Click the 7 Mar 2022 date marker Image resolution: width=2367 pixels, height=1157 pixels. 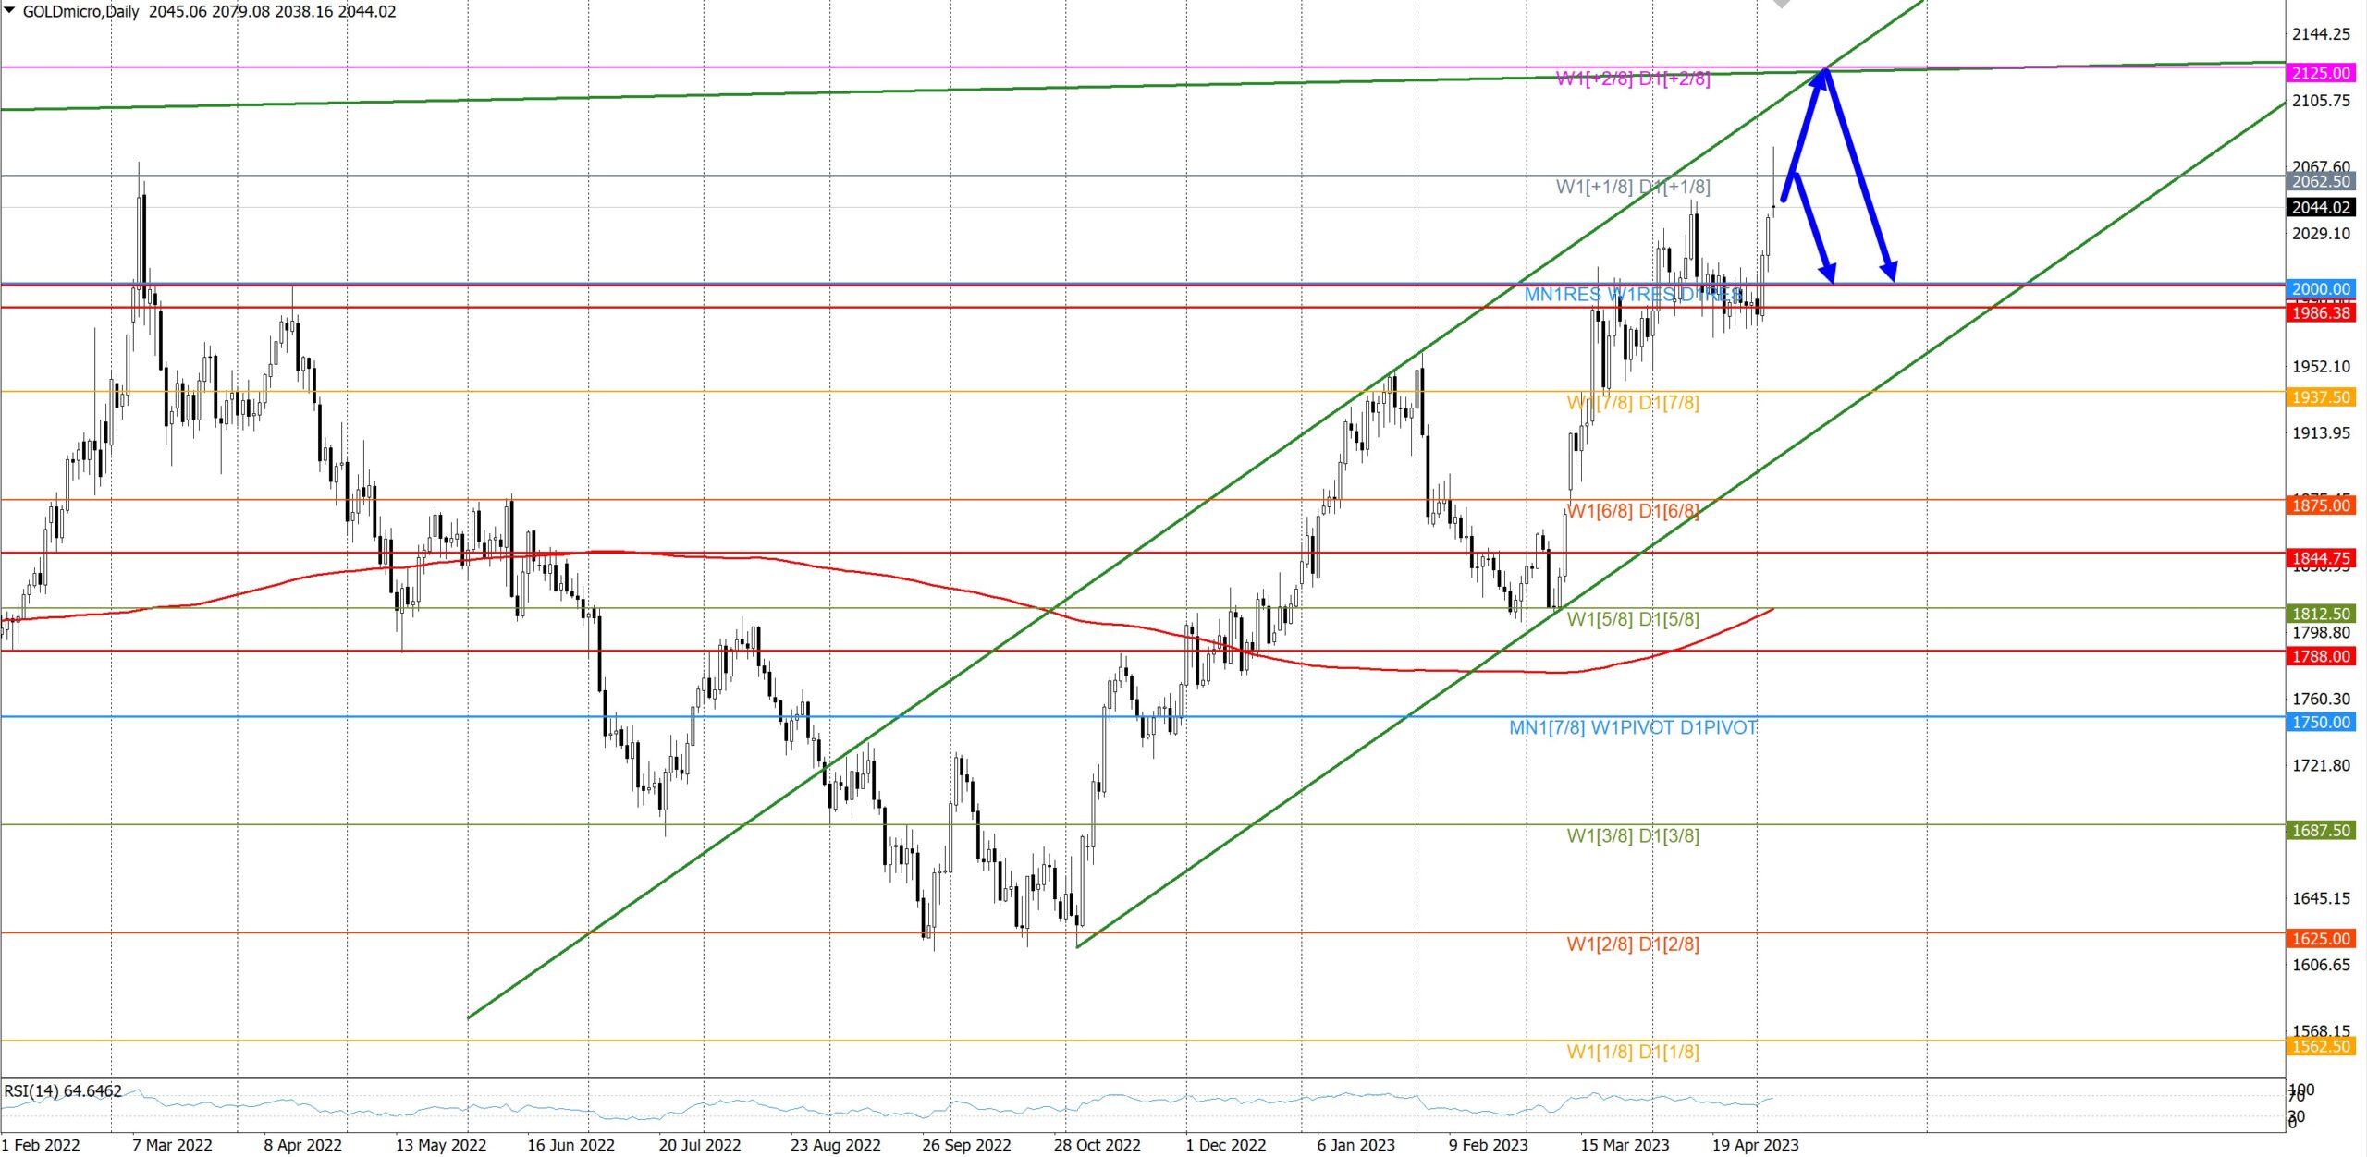tap(172, 1145)
